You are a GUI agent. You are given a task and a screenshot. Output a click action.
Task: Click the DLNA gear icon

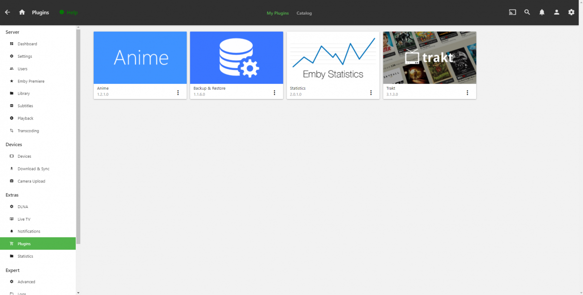12,207
